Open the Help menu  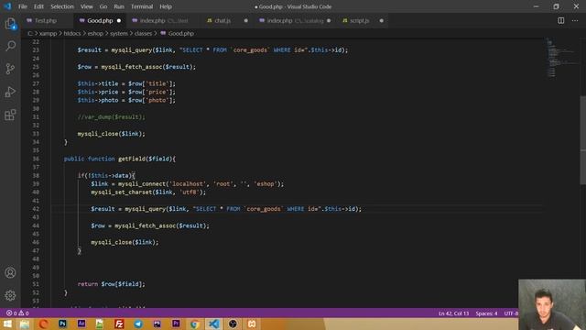pyautogui.click(x=166, y=6)
